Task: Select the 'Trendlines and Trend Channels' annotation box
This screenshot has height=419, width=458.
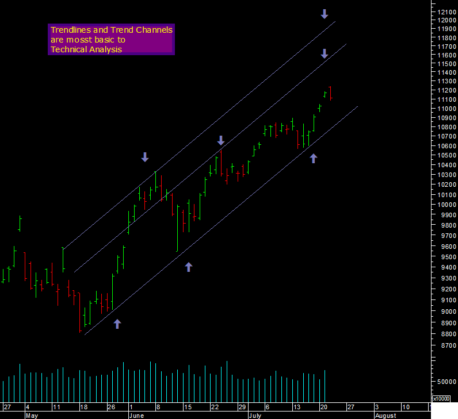Action: coord(111,40)
